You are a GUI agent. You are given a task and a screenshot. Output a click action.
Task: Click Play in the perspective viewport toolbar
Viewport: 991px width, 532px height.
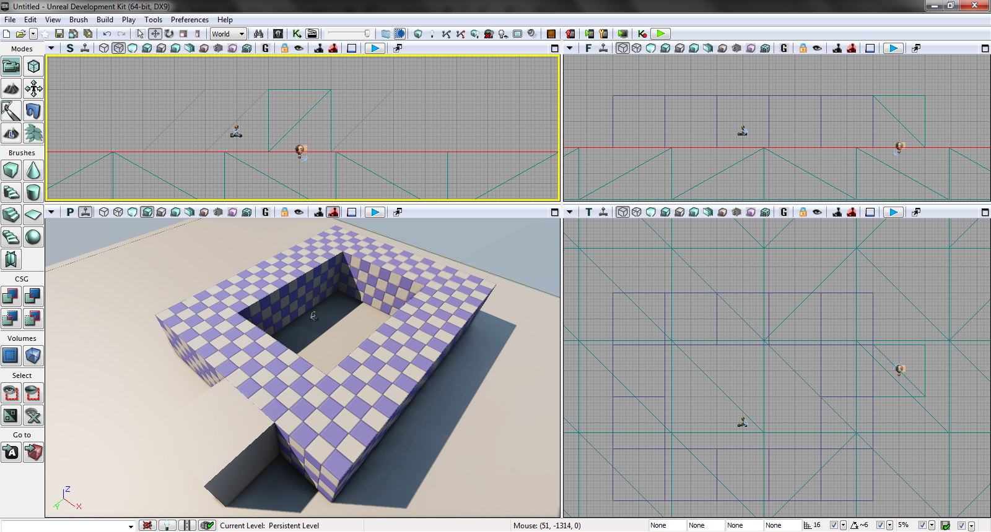click(x=375, y=212)
